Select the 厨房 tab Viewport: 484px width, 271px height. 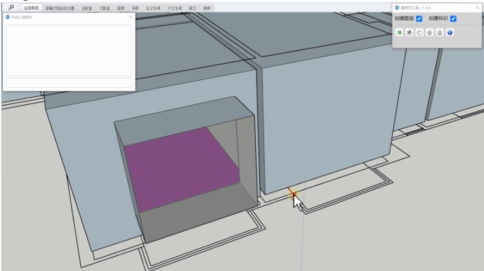(206, 9)
